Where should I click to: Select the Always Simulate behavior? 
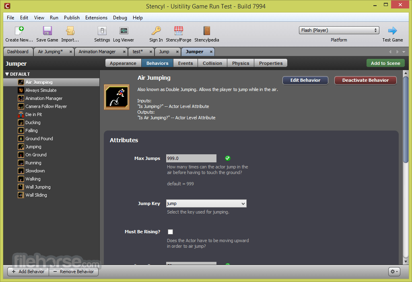coord(51,90)
